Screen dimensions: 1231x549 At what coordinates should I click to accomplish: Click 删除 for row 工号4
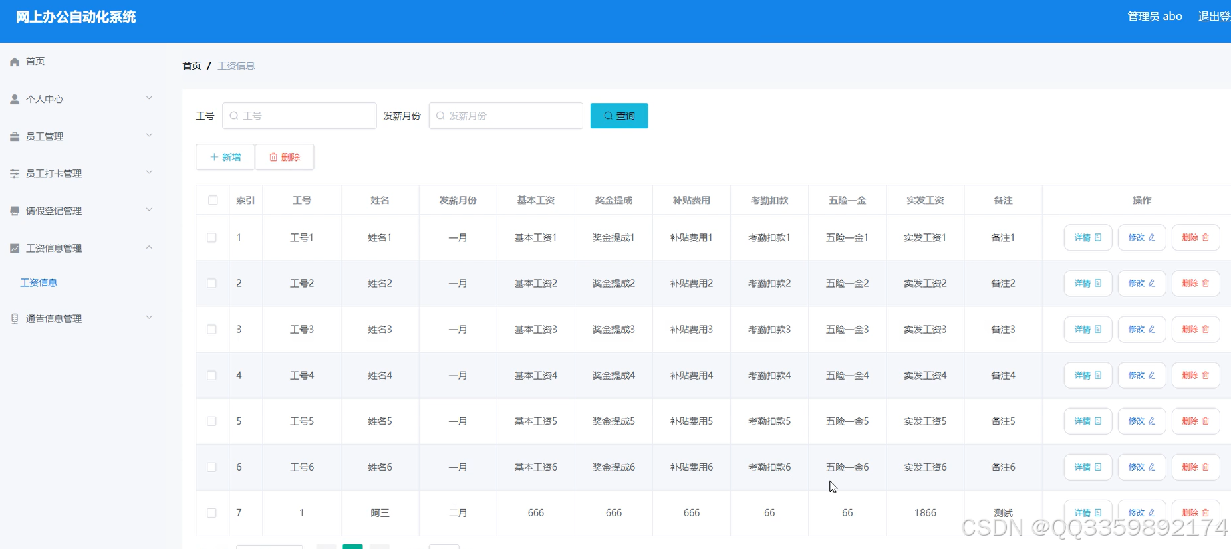coord(1196,375)
